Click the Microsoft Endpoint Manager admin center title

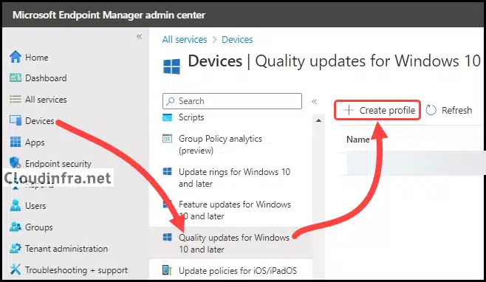(x=109, y=15)
